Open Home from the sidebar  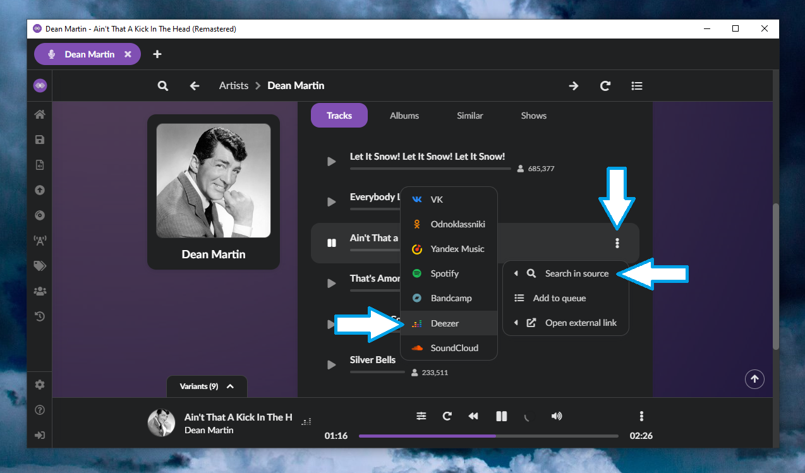[x=40, y=114]
